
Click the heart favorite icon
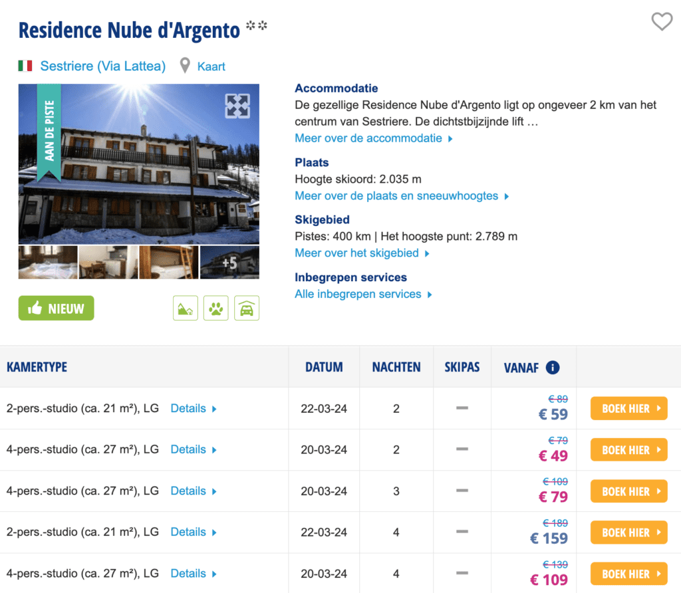pyautogui.click(x=661, y=22)
